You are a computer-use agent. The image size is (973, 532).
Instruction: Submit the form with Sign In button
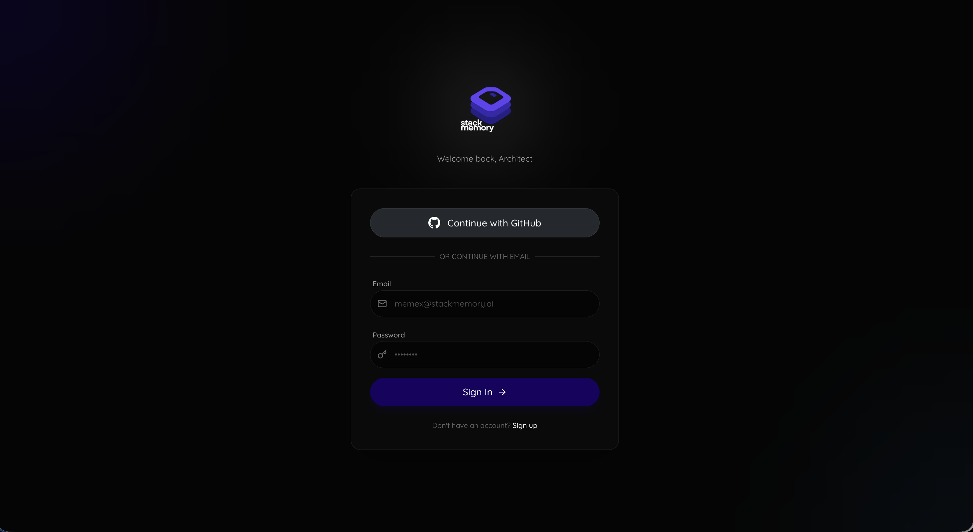tap(485, 392)
